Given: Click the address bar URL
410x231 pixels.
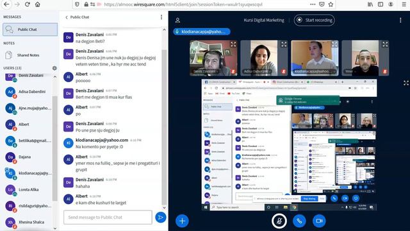Looking at the screenshot, I should point(183,4).
